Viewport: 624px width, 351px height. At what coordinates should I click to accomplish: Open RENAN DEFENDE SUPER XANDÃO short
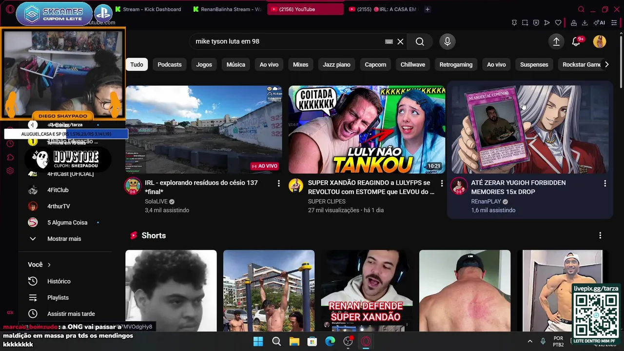click(x=367, y=291)
